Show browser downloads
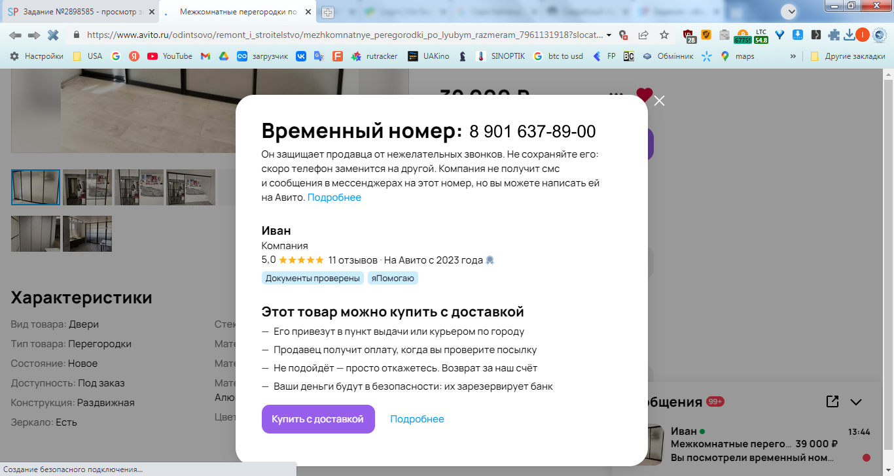 pos(849,35)
